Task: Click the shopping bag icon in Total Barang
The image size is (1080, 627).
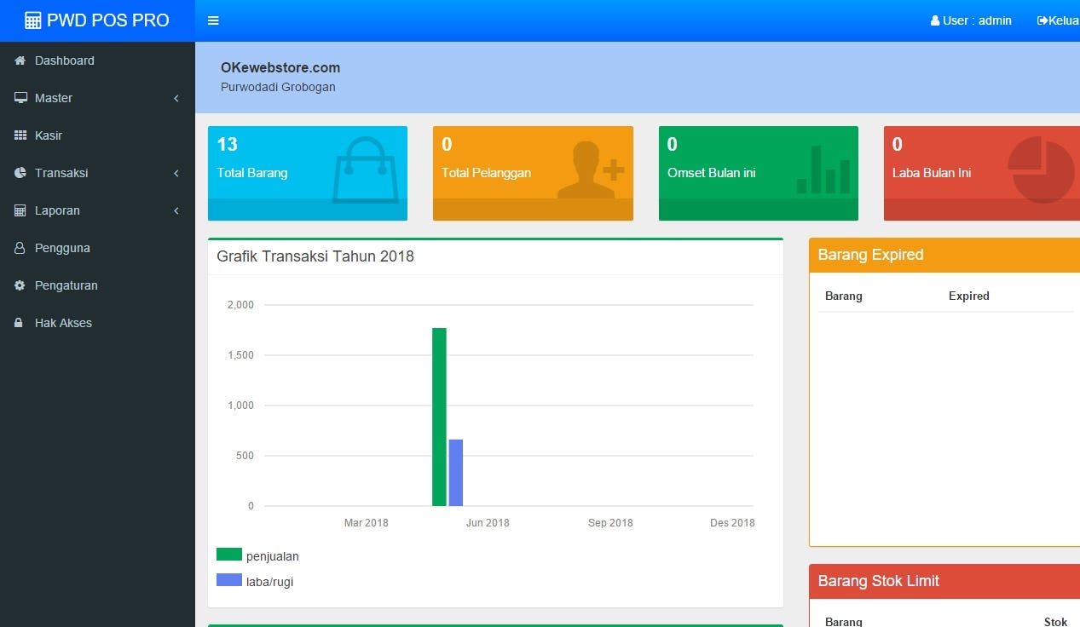Action: coord(365,170)
